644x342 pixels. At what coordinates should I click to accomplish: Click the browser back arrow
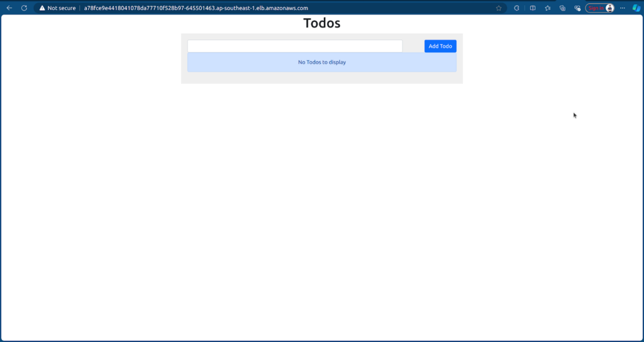[x=9, y=8]
